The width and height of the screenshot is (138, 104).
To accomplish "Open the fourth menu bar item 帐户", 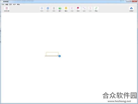I will tap(14, 4).
